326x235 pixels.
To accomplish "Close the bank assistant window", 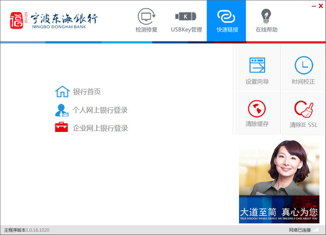I will pyautogui.click(x=321, y=6).
